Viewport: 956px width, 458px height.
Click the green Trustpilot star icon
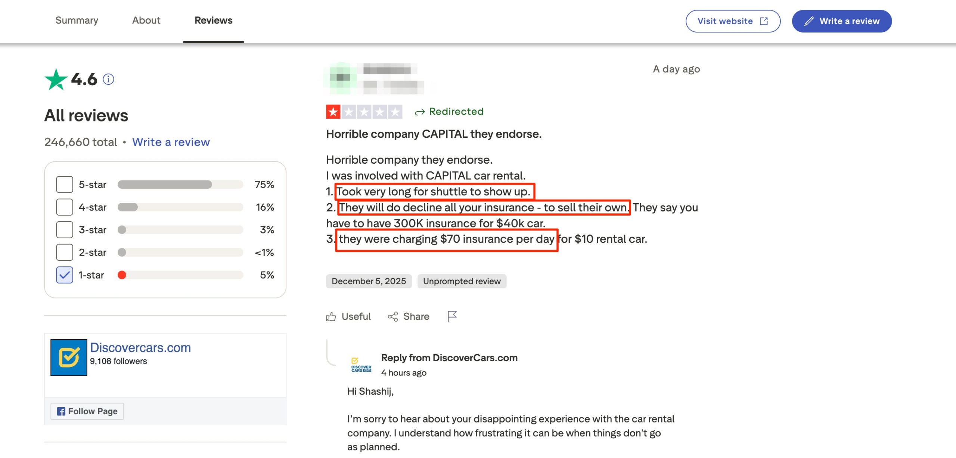click(56, 80)
